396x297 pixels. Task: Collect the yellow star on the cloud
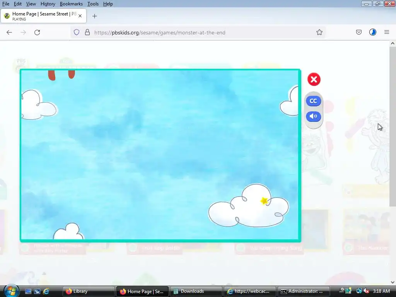[264, 201]
